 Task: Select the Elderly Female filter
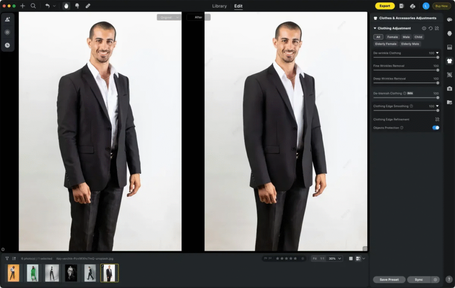pyautogui.click(x=386, y=44)
